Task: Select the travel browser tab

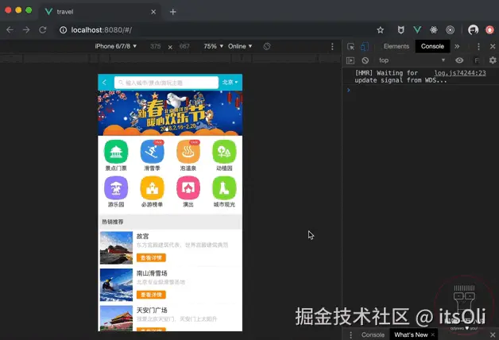Action: point(100,12)
